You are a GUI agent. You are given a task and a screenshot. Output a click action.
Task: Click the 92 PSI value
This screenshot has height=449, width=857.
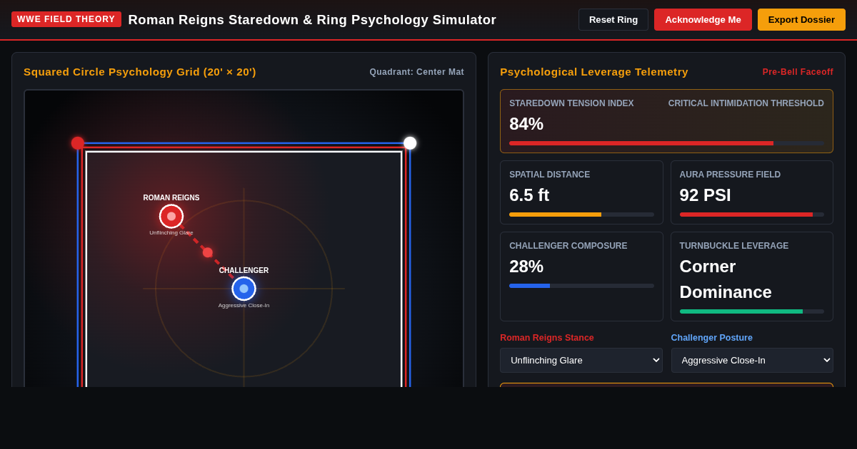click(706, 195)
